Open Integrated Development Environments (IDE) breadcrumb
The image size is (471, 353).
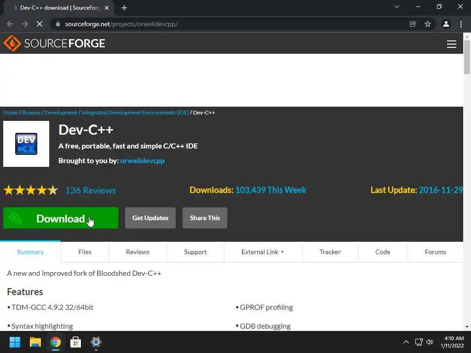tap(135, 113)
